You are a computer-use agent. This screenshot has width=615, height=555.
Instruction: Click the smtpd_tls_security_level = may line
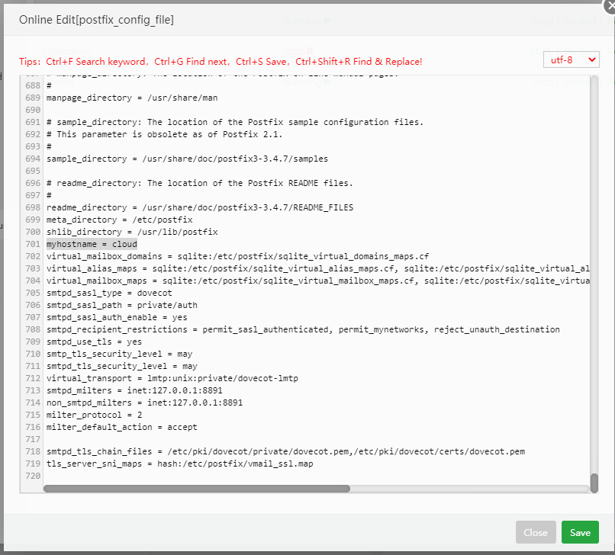(x=121, y=366)
